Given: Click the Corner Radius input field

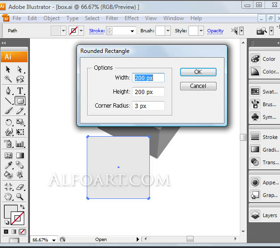Looking at the screenshot, I should coord(148,106).
